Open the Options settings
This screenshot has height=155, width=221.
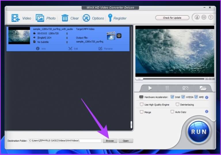[86, 18]
